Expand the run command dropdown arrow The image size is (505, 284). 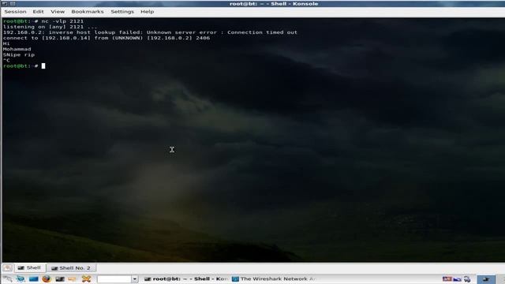(135, 278)
